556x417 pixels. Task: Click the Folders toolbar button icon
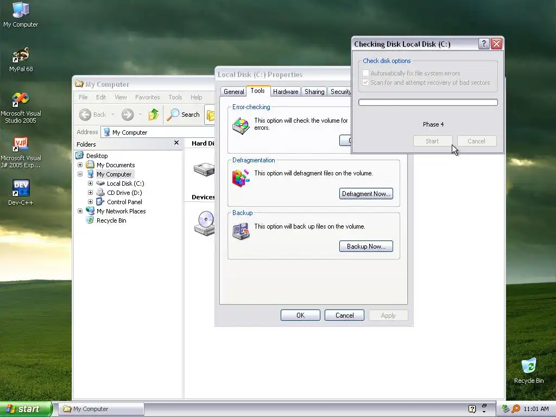pos(211,115)
